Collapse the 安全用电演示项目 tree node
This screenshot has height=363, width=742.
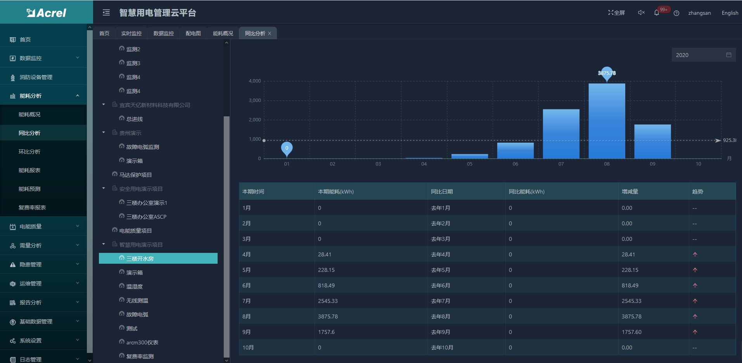click(x=104, y=188)
